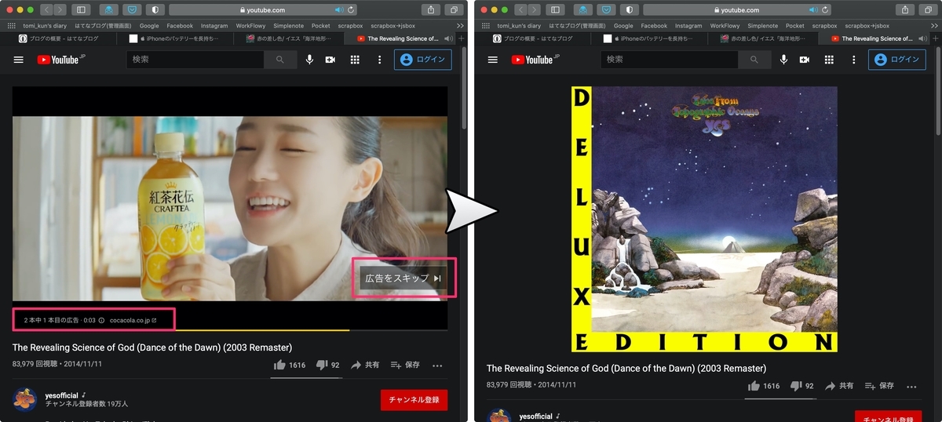Image resolution: width=942 pixels, height=422 pixels.
Task: Open WorkFlowy bookmark in ad-playing window
Action: [251, 26]
